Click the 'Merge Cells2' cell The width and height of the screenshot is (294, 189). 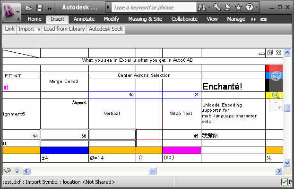(64, 82)
